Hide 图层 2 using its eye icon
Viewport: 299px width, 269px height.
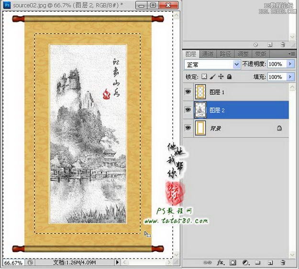pos(188,110)
